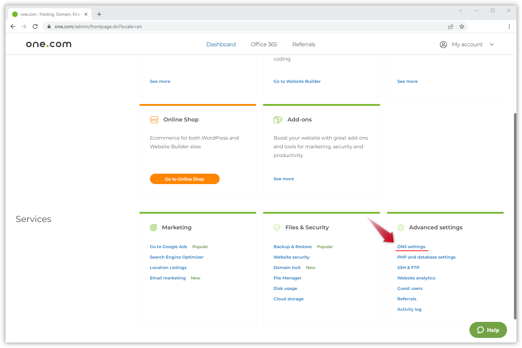Image resolution: width=522 pixels, height=348 pixels.
Task: Bookmark this page with the star icon
Action: pyautogui.click(x=462, y=26)
